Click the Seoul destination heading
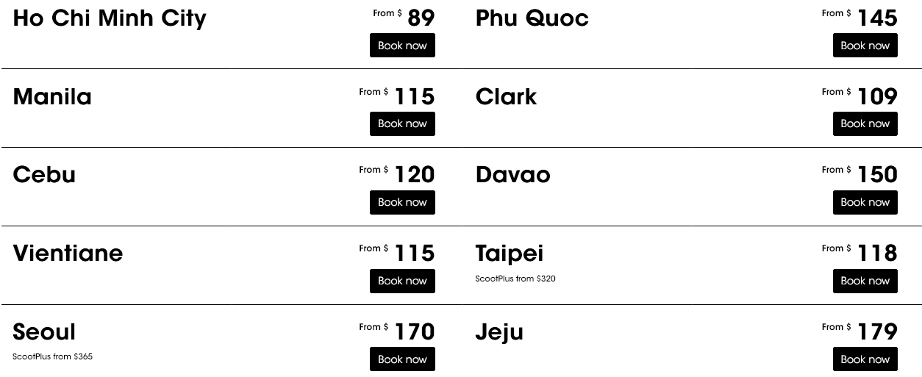Screen dimensions: 922x377 (x=44, y=332)
